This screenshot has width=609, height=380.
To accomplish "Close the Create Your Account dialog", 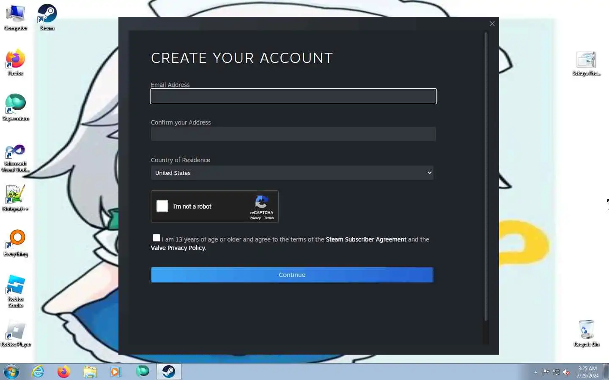I will pyautogui.click(x=492, y=24).
